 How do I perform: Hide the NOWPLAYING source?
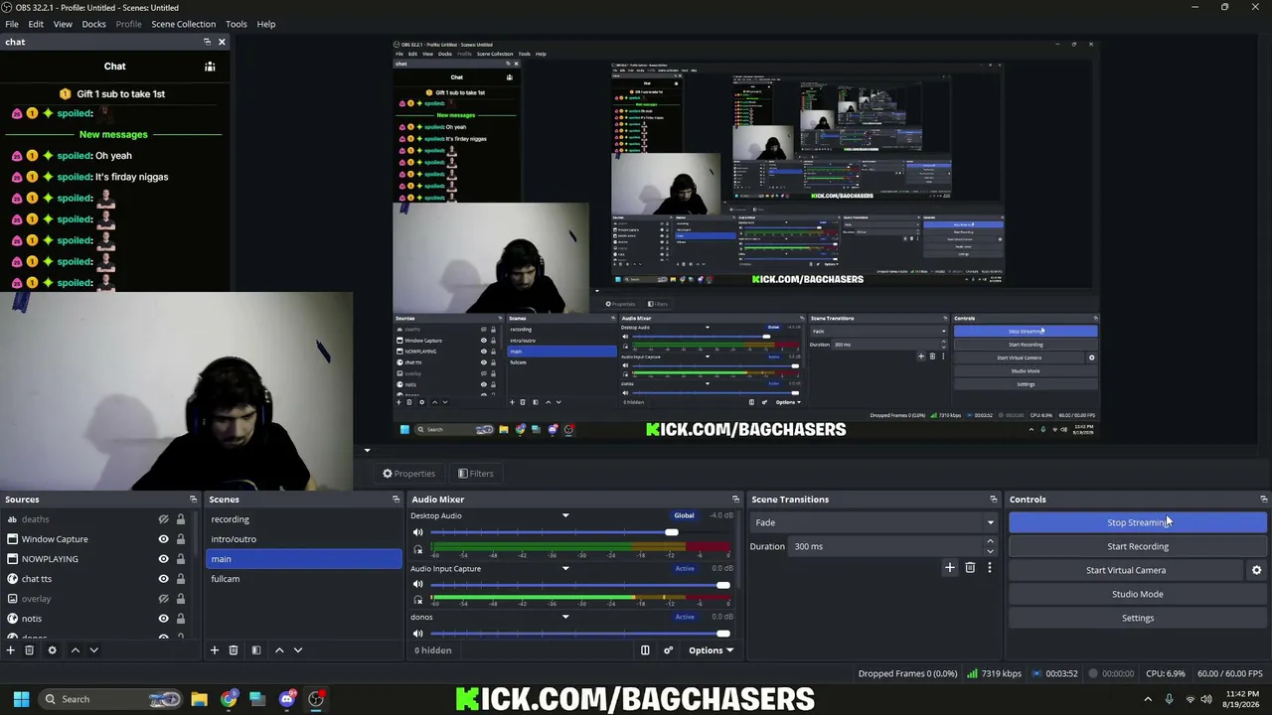coord(163,559)
